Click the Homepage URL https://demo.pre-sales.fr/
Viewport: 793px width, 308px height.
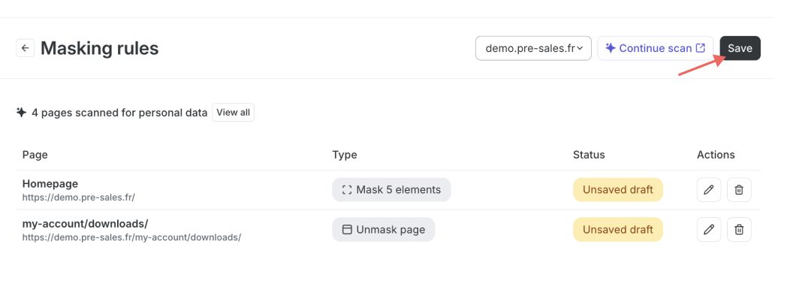point(78,198)
